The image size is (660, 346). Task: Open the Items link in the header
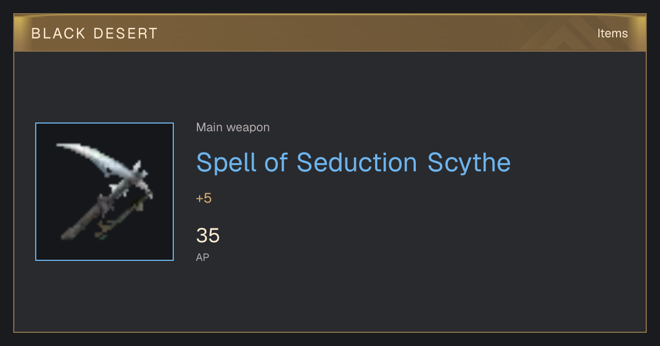pos(613,34)
